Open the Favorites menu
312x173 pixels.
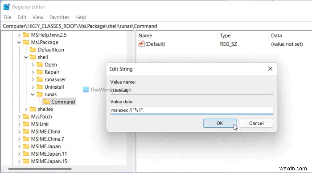(x=59, y=17)
